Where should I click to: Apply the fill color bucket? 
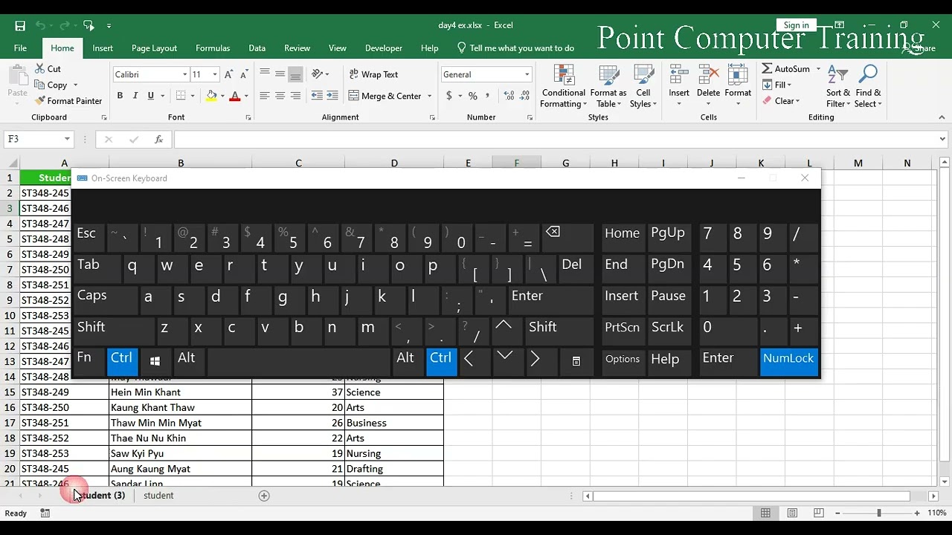tap(211, 96)
